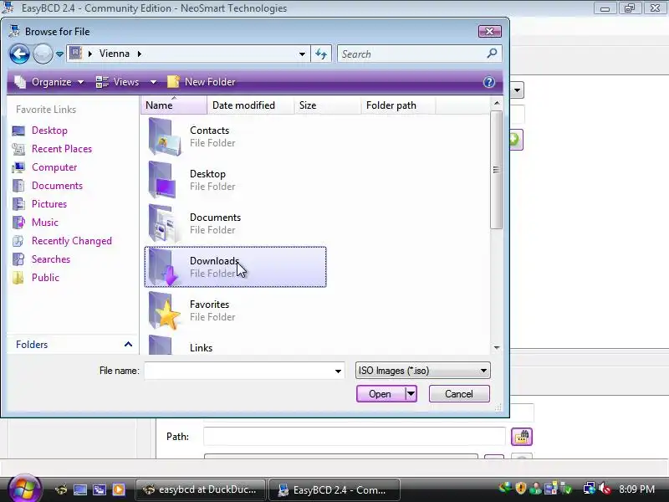Open Computer in Favorite Links

(54, 167)
